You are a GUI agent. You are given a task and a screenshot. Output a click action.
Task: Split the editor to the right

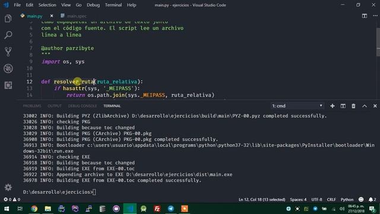tap(364, 16)
